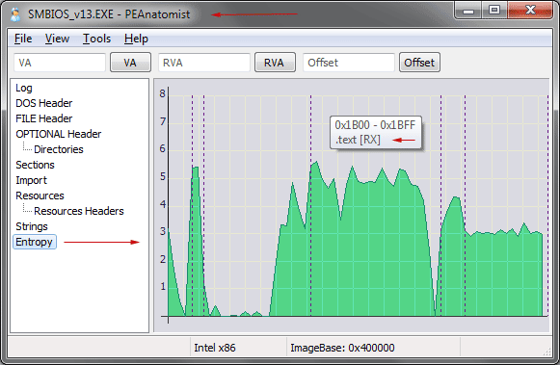Open the View menu
560x365 pixels.
point(57,39)
